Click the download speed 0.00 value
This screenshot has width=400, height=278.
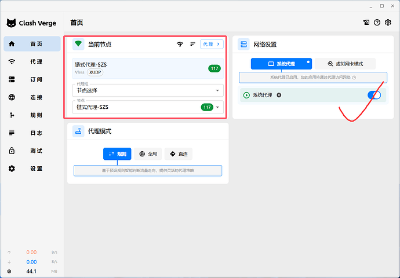31,262
